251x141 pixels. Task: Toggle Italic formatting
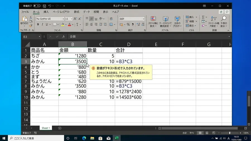(x=42, y=25)
